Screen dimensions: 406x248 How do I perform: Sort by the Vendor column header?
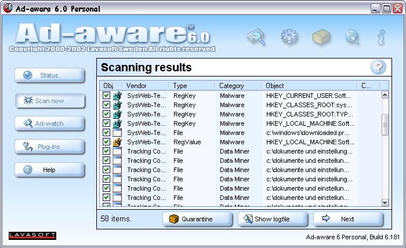[145, 86]
